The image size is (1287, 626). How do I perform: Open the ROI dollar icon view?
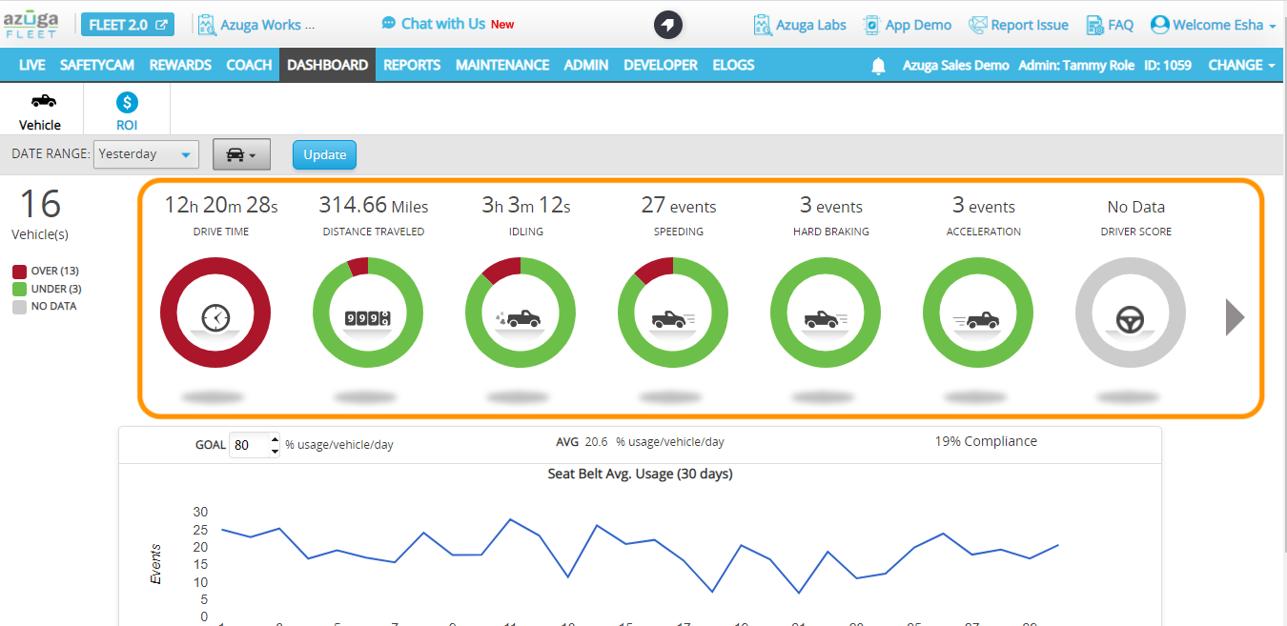[128, 103]
